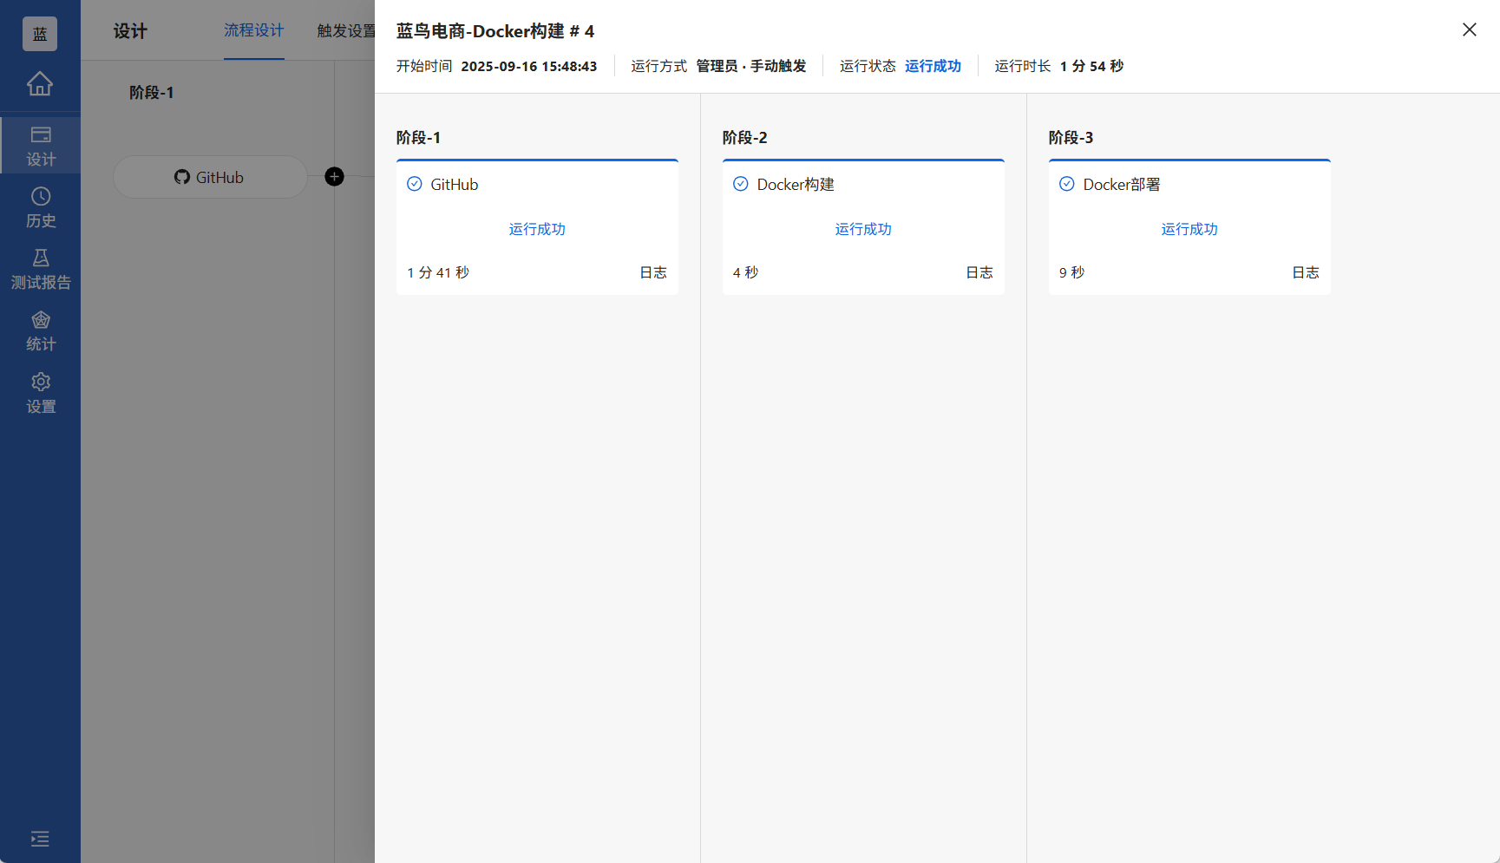This screenshot has height=863, width=1500.
Task: Click the success check icon beside GitHub step
Action: pos(415,183)
